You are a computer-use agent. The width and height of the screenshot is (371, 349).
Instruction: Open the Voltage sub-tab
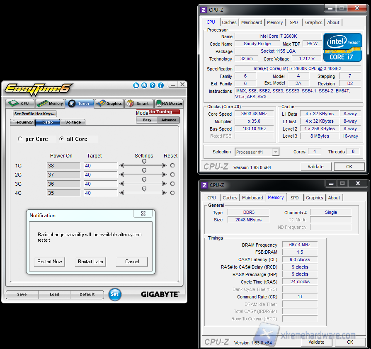pyautogui.click(x=73, y=122)
